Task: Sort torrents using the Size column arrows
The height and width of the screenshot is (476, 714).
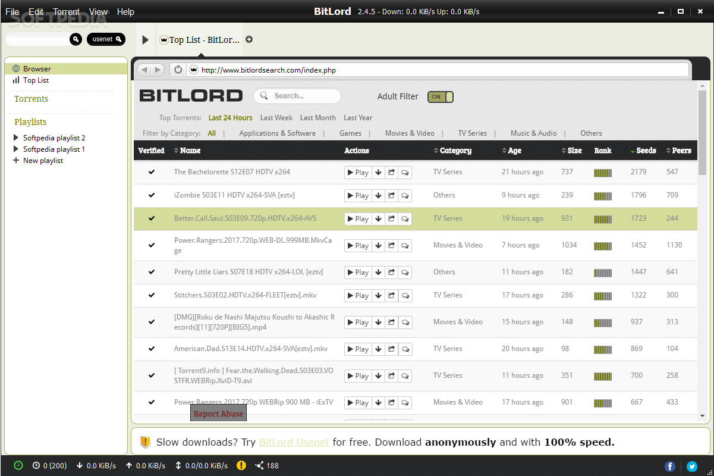Action: tap(565, 151)
